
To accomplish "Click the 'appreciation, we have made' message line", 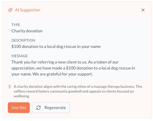I will pyautogui.click(x=73, y=68).
